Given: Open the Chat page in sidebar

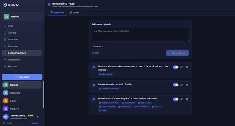Looking at the screenshot, I should click(x=22, y=26).
